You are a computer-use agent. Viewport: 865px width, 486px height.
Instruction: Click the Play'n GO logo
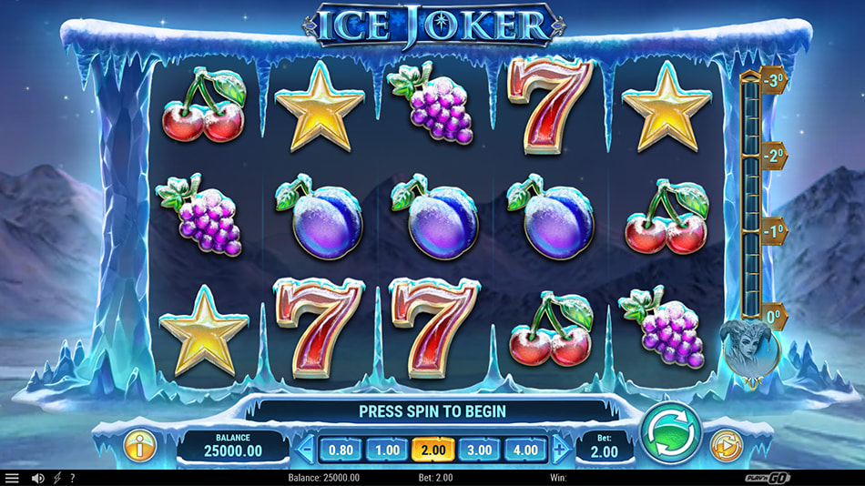coord(768,479)
